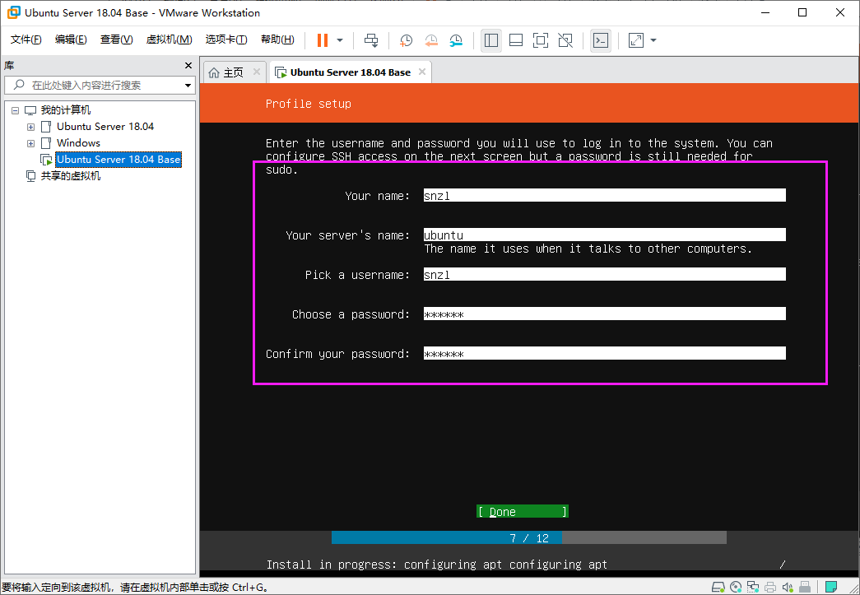Maximize the VMware Workstation window
This screenshot has width=860, height=595.
click(x=802, y=12)
